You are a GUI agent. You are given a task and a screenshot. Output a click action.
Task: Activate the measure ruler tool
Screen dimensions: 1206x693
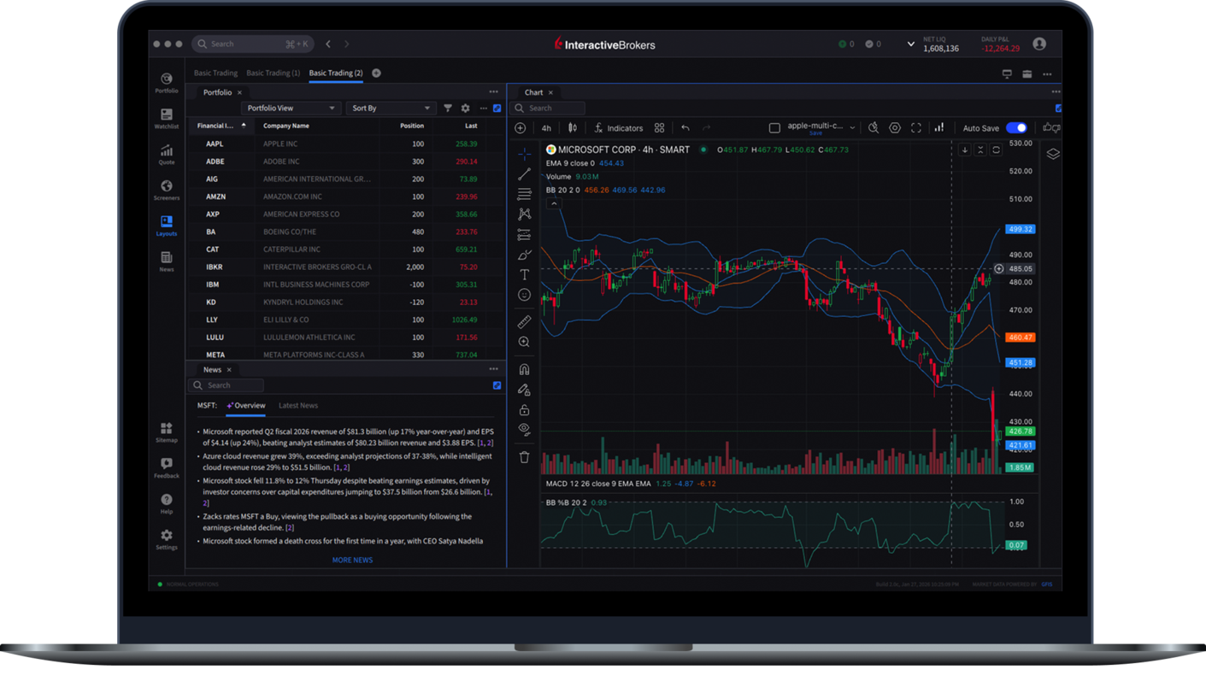coord(524,321)
